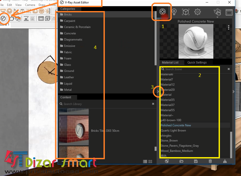This screenshot has height=176, width=241.
Task: Click the delete material trash icon
Action: coord(210,161)
